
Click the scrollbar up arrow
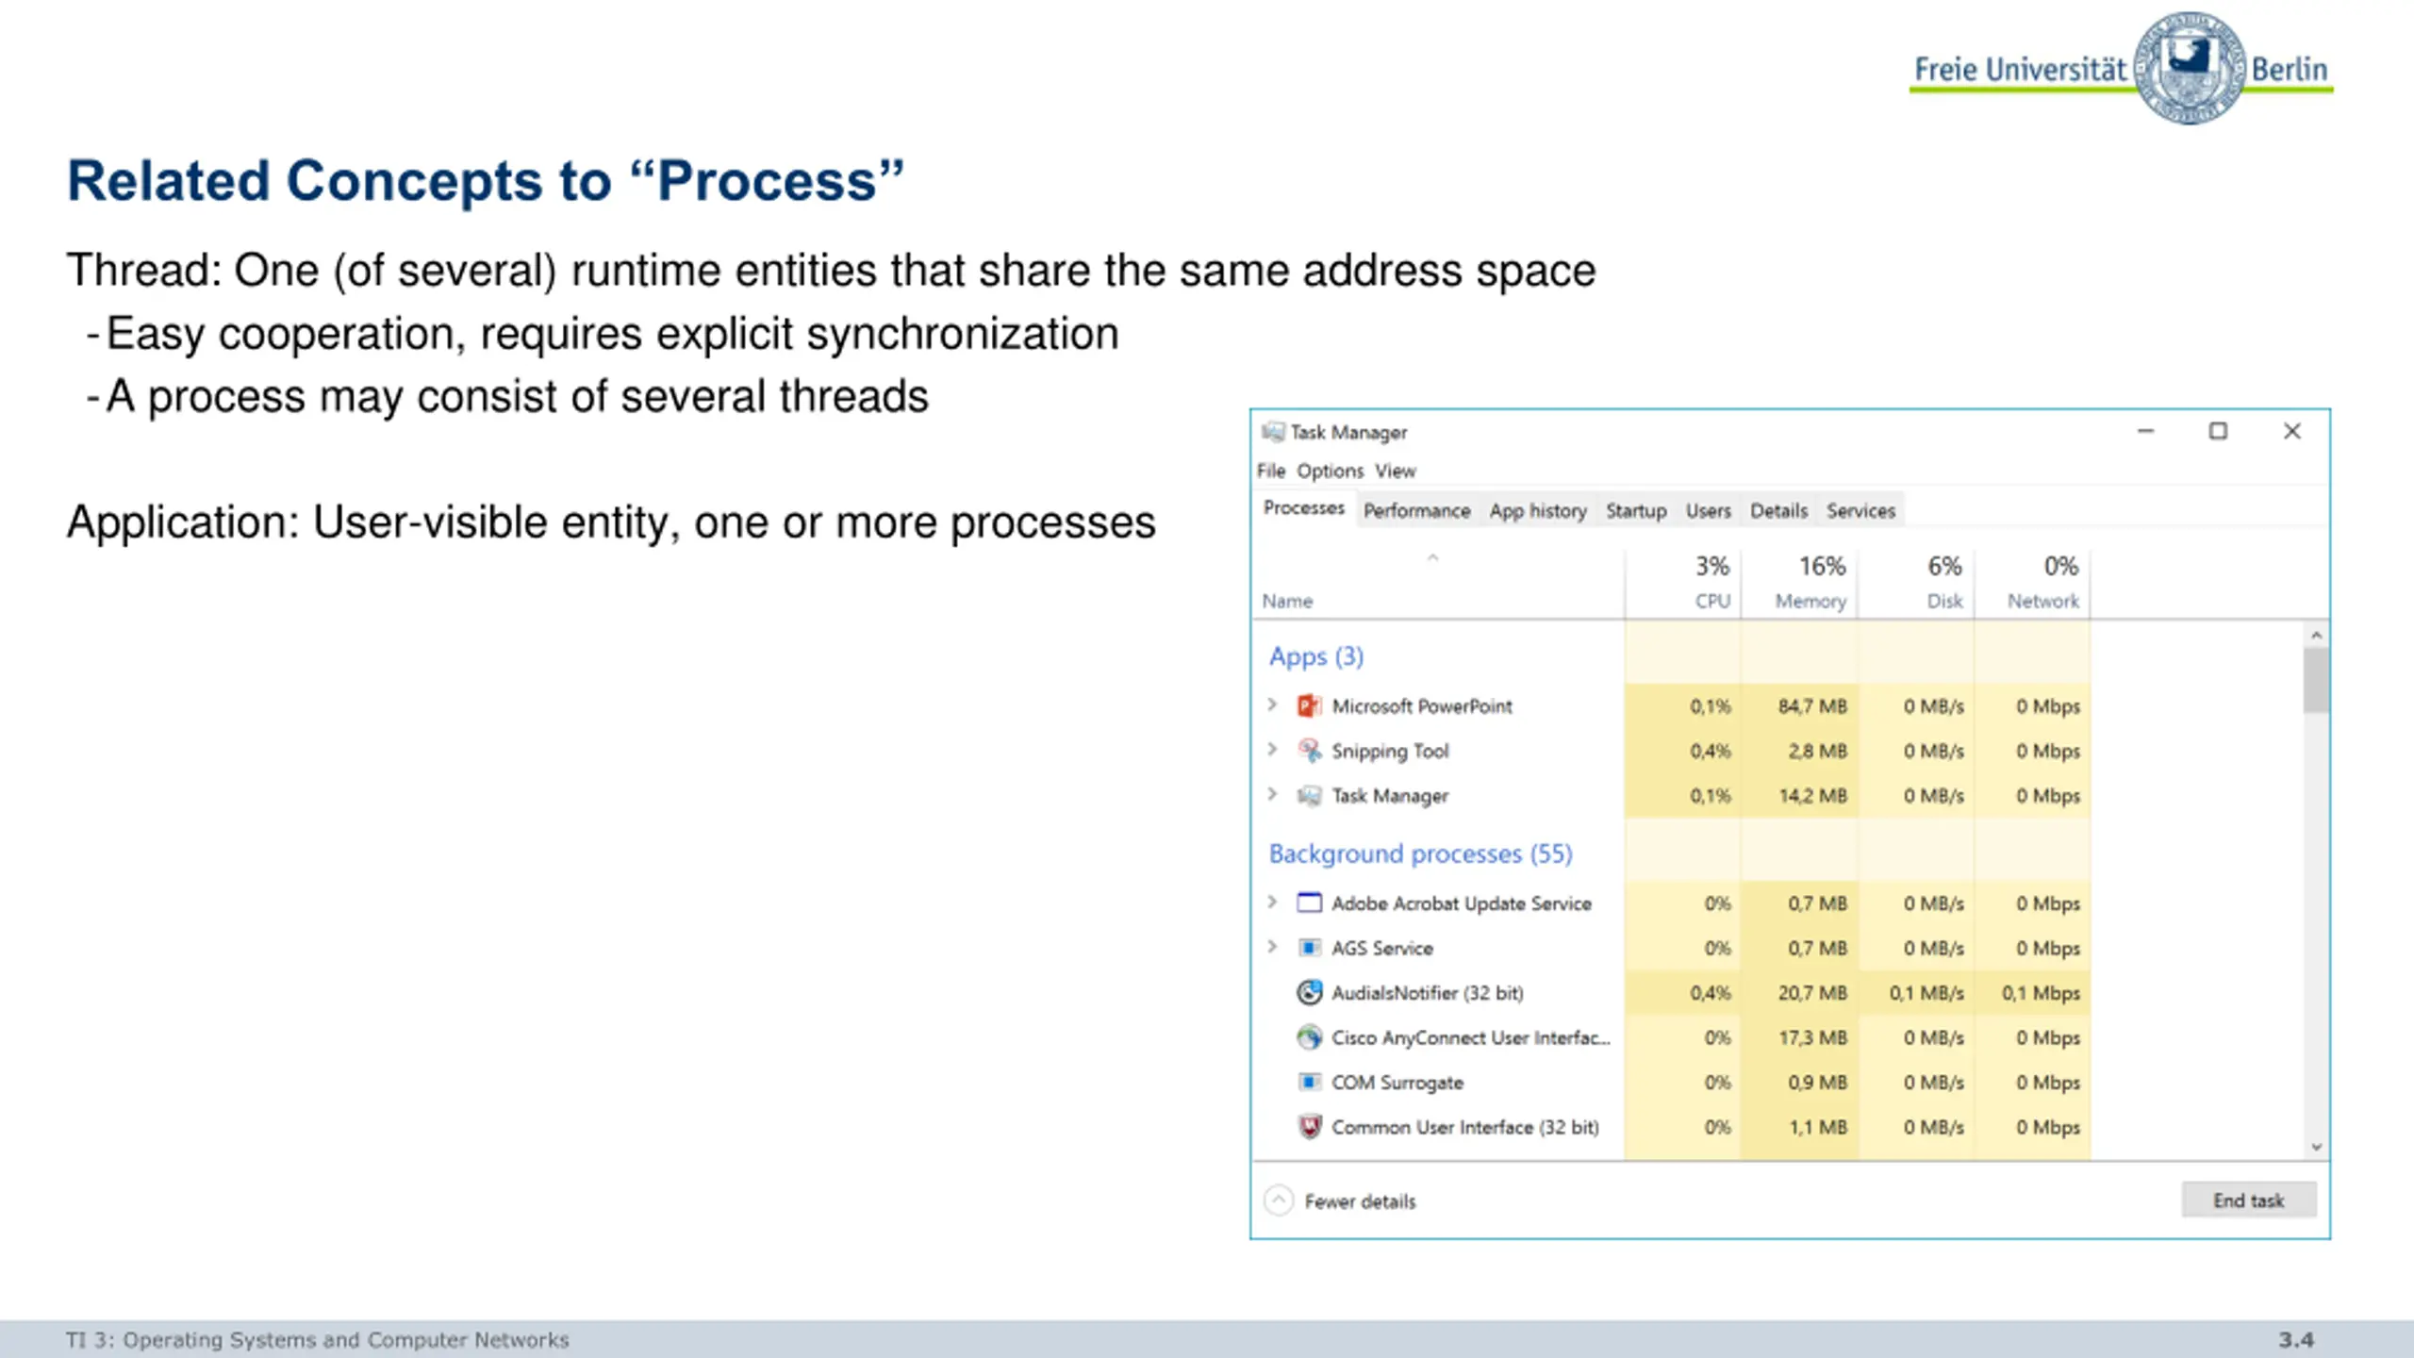(x=2316, y=636)
